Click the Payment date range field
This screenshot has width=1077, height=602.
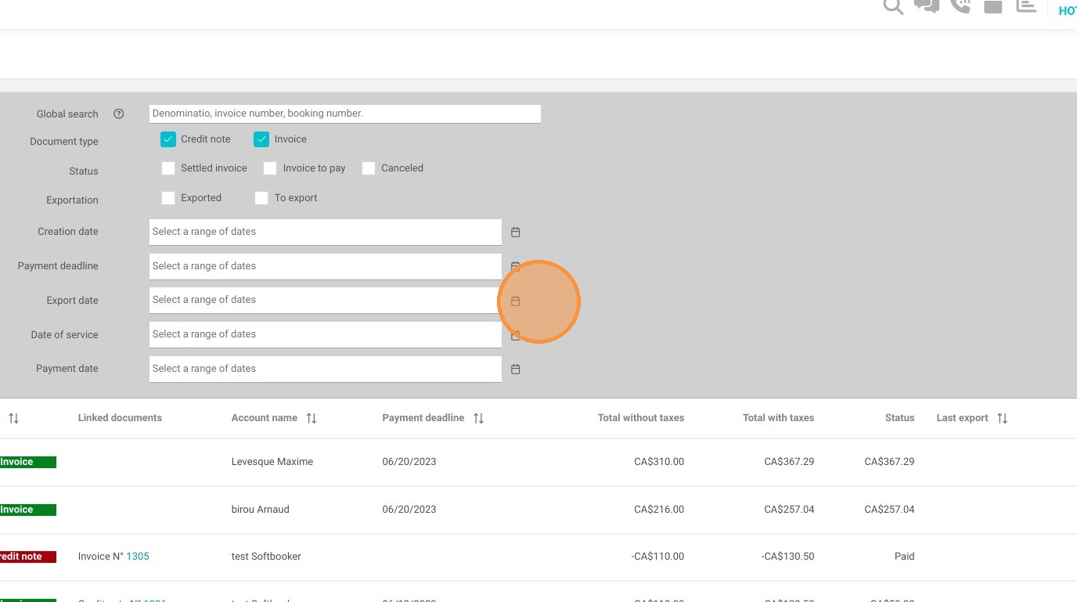click(326, 369)
